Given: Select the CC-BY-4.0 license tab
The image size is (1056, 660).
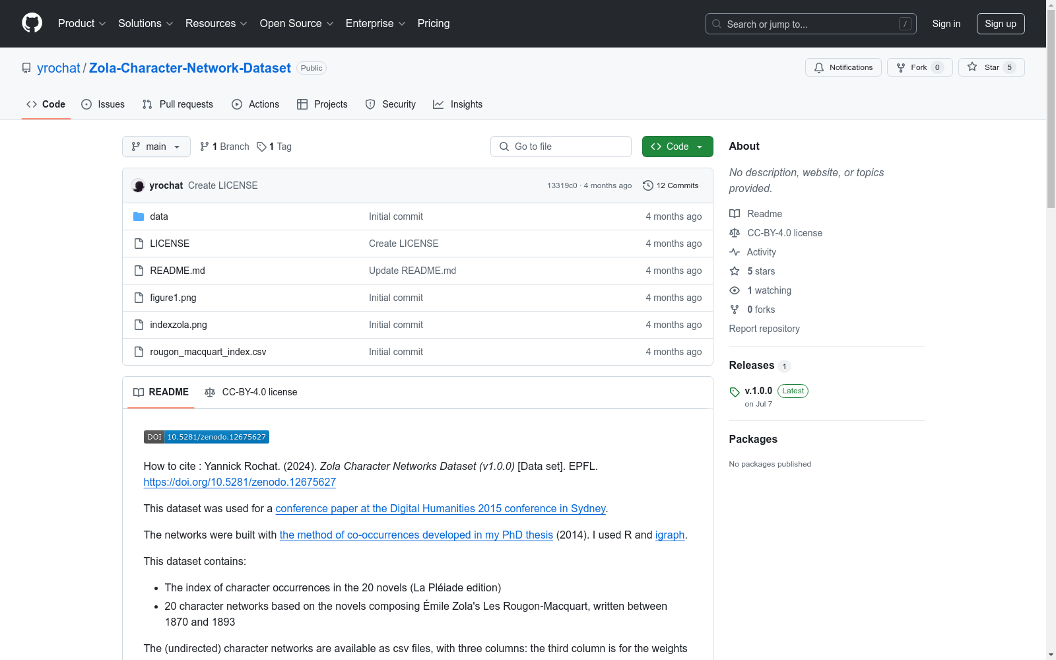Looking at the screenshot, I should pyautogui.click(x=251, y=392).
